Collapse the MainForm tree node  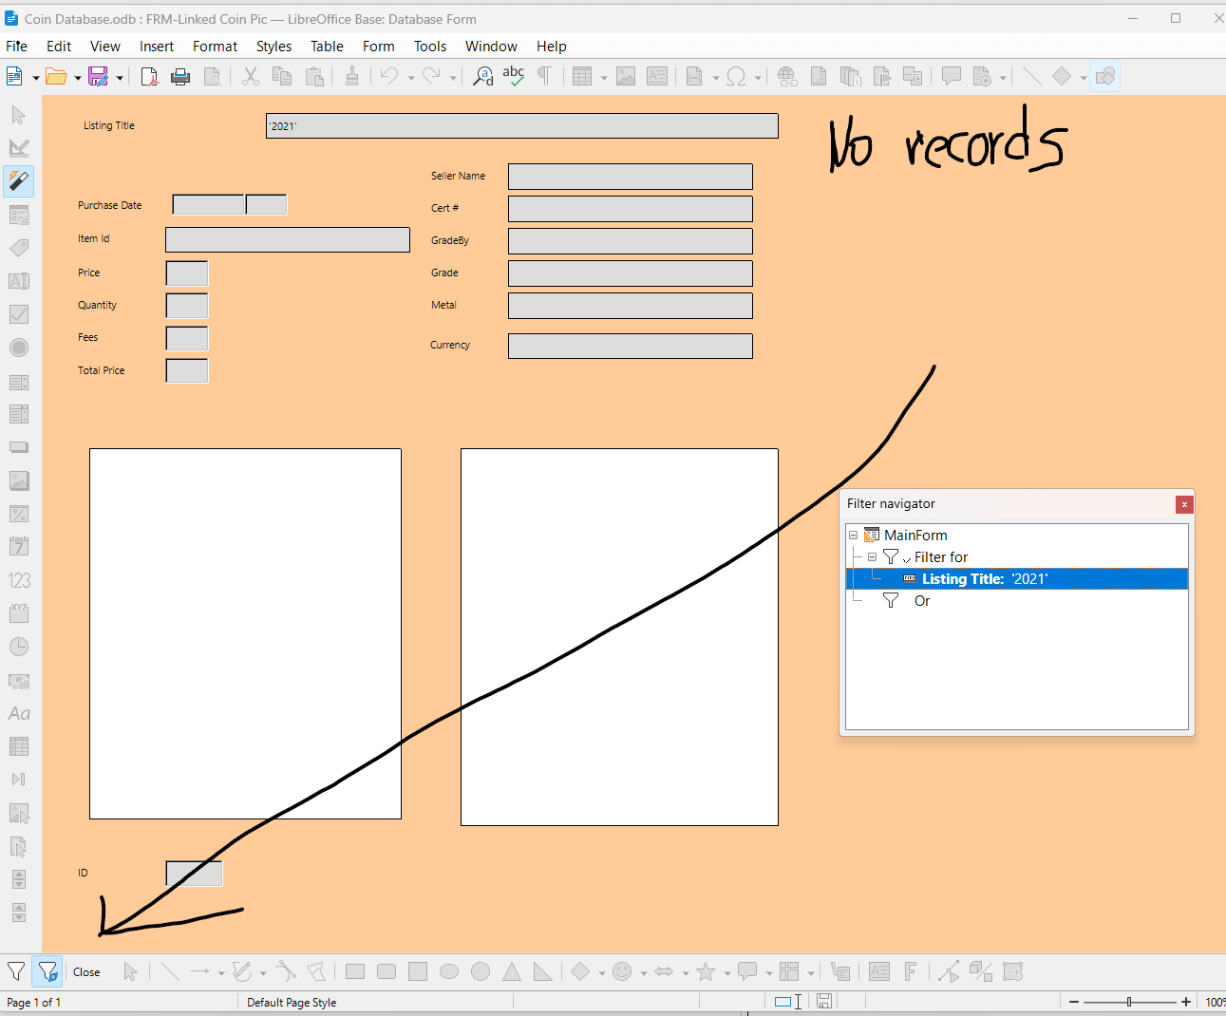pyautogui.click(x=853, y=536)
